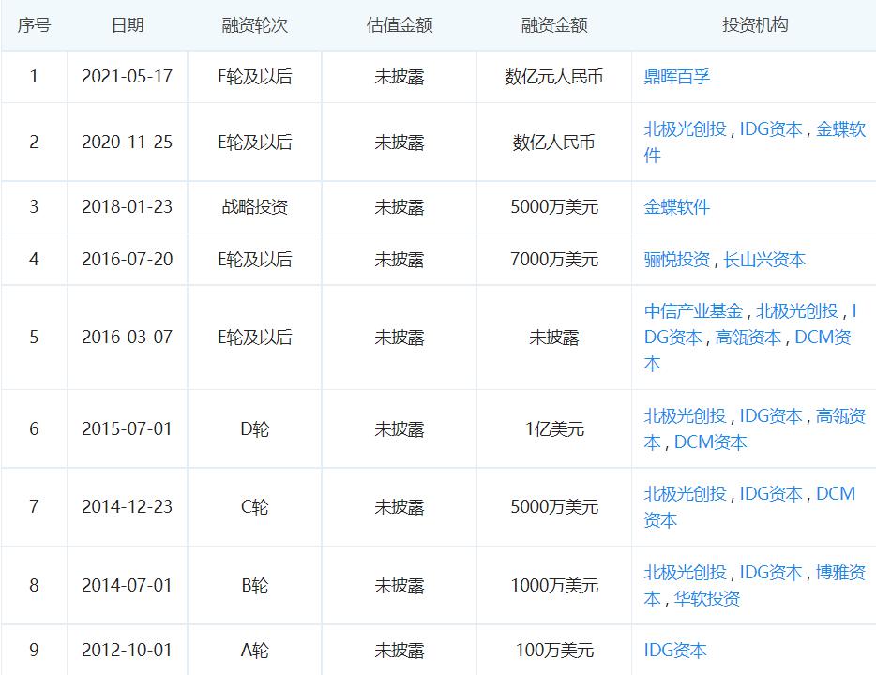
Task: Select the date cell 2014-12-23
Action: (128, 507)
